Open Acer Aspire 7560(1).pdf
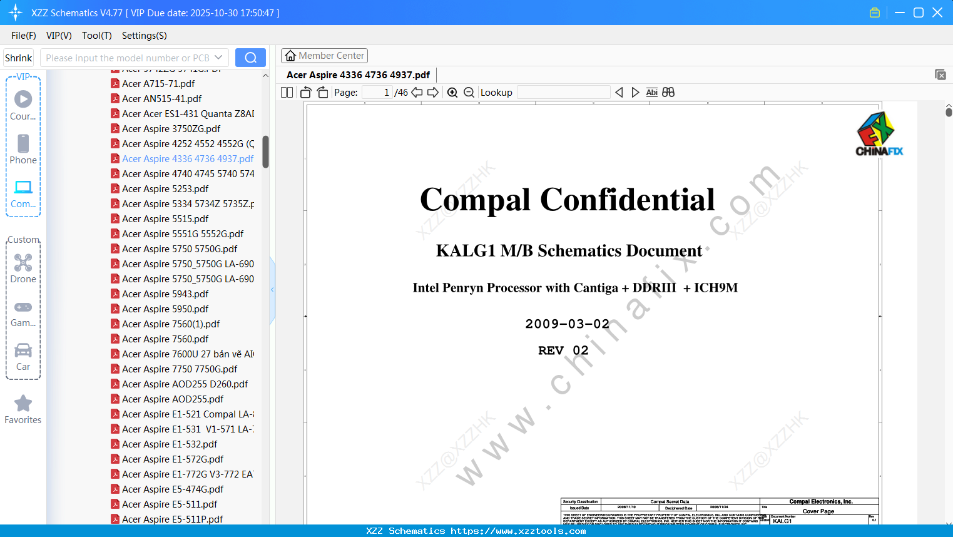 (171, 324)
